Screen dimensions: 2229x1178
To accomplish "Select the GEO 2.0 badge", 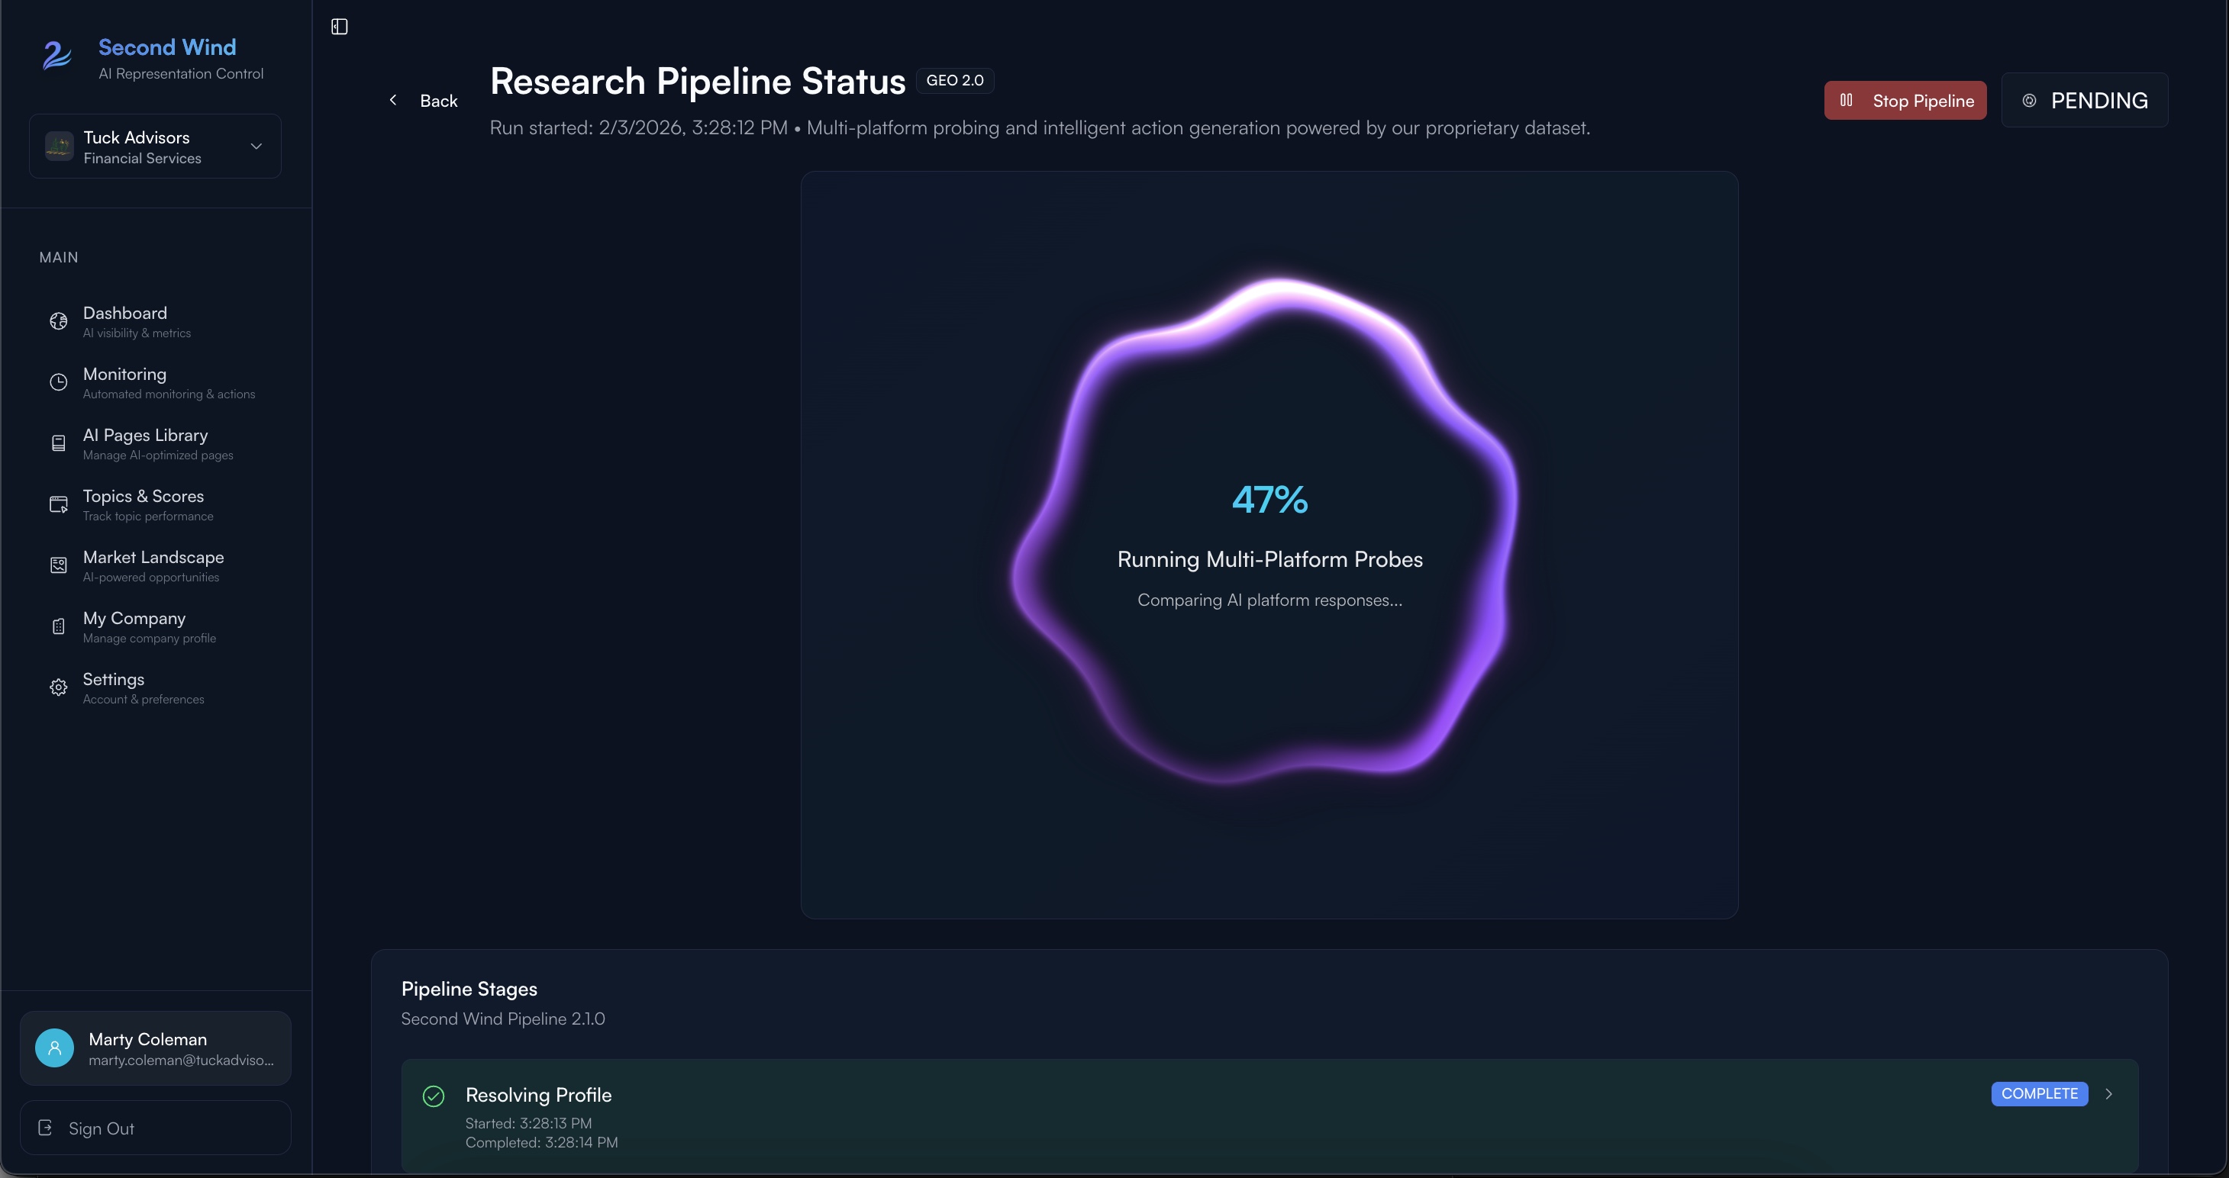I will point(954,79).
